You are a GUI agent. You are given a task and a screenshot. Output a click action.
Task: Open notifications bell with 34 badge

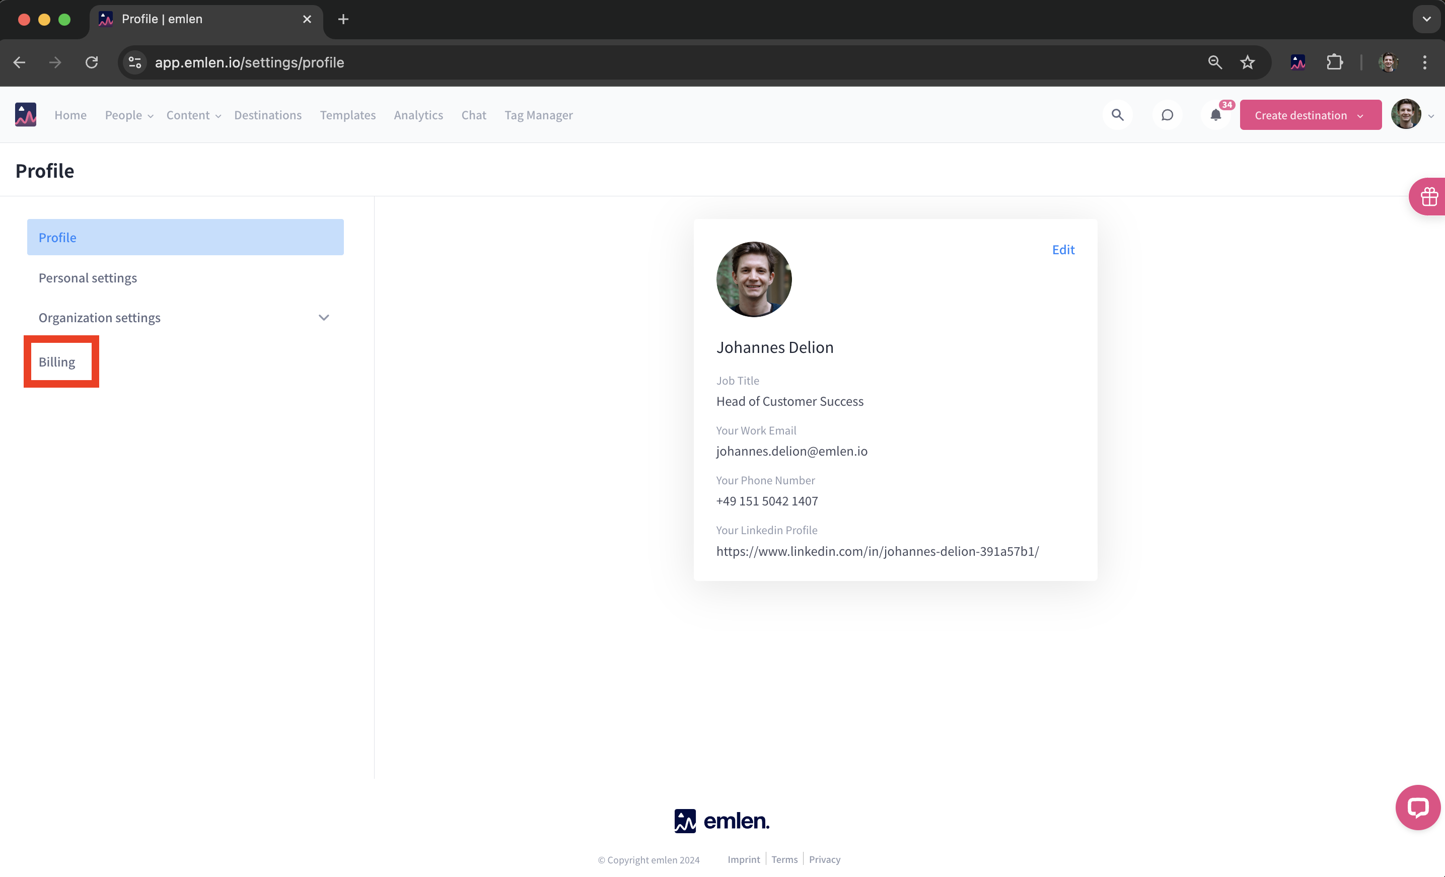[1216, 115]
